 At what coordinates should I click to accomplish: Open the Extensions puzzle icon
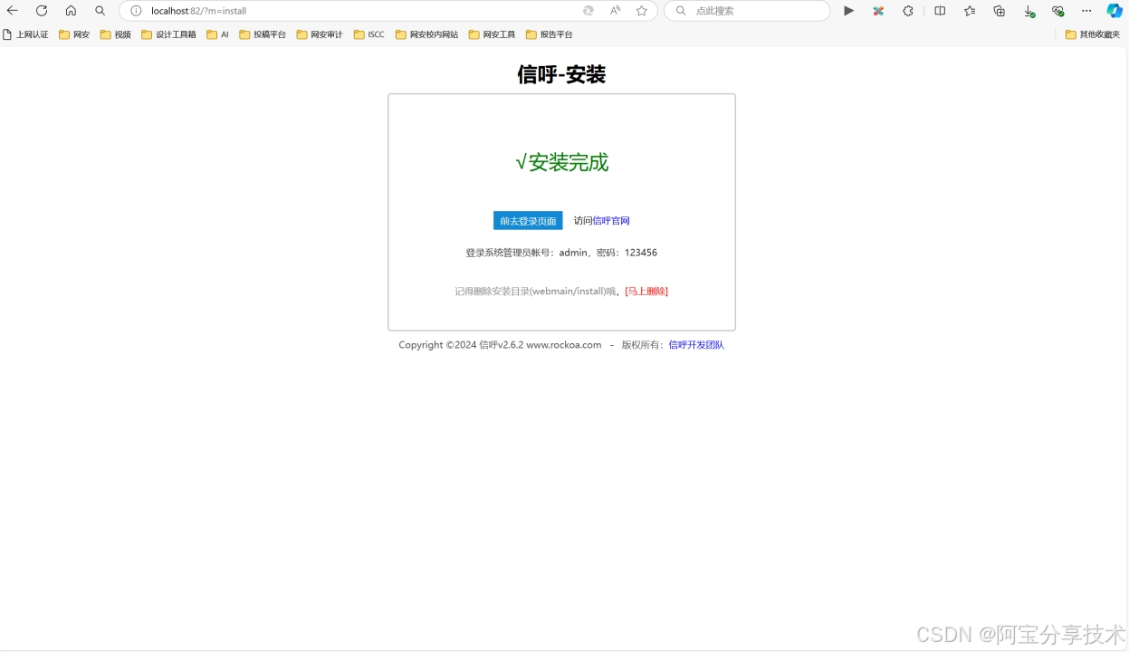pos(908,11)
